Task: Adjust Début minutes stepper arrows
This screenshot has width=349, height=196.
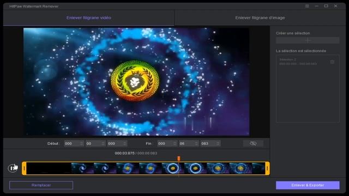Action: [82, 144]
